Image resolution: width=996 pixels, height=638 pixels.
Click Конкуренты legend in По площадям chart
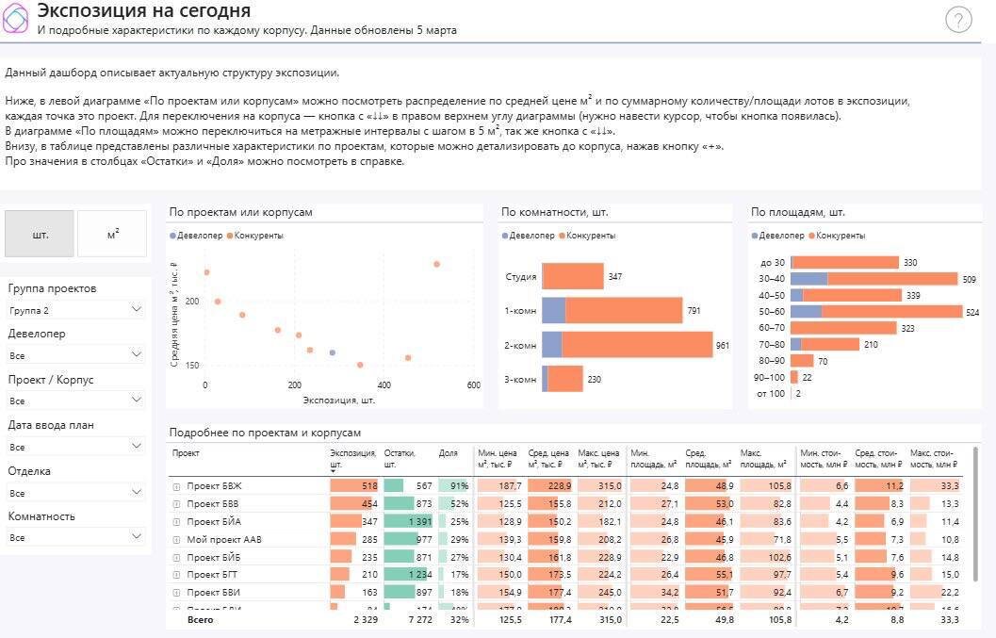[x=837, y=235]
